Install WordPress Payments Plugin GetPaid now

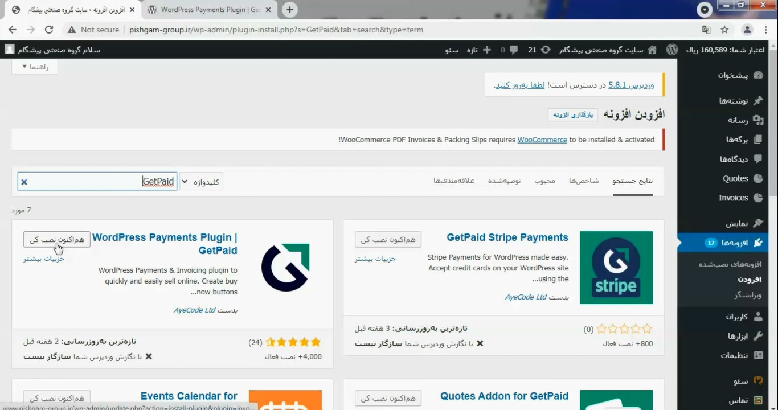pos(57,240)
